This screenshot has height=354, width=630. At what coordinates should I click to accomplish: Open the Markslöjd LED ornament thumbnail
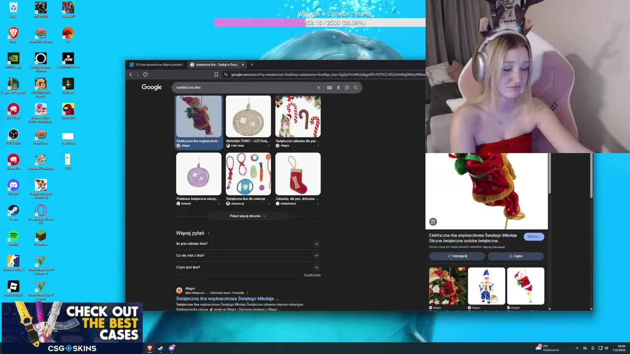[248, 117]
